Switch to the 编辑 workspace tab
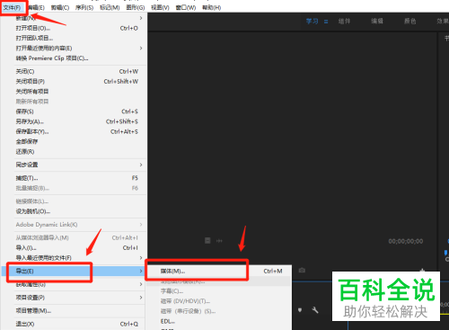 [x=377, y=22]
